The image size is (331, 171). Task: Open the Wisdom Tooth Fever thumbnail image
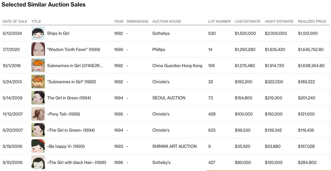point(38,49)
